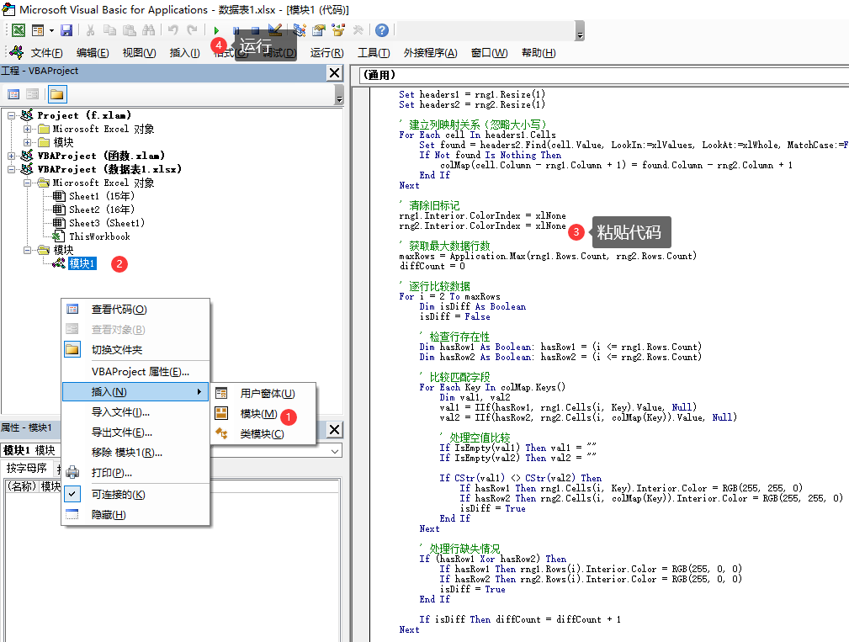
Task: Open the 帮助(H) menu
Action: (x=539, y=52)
